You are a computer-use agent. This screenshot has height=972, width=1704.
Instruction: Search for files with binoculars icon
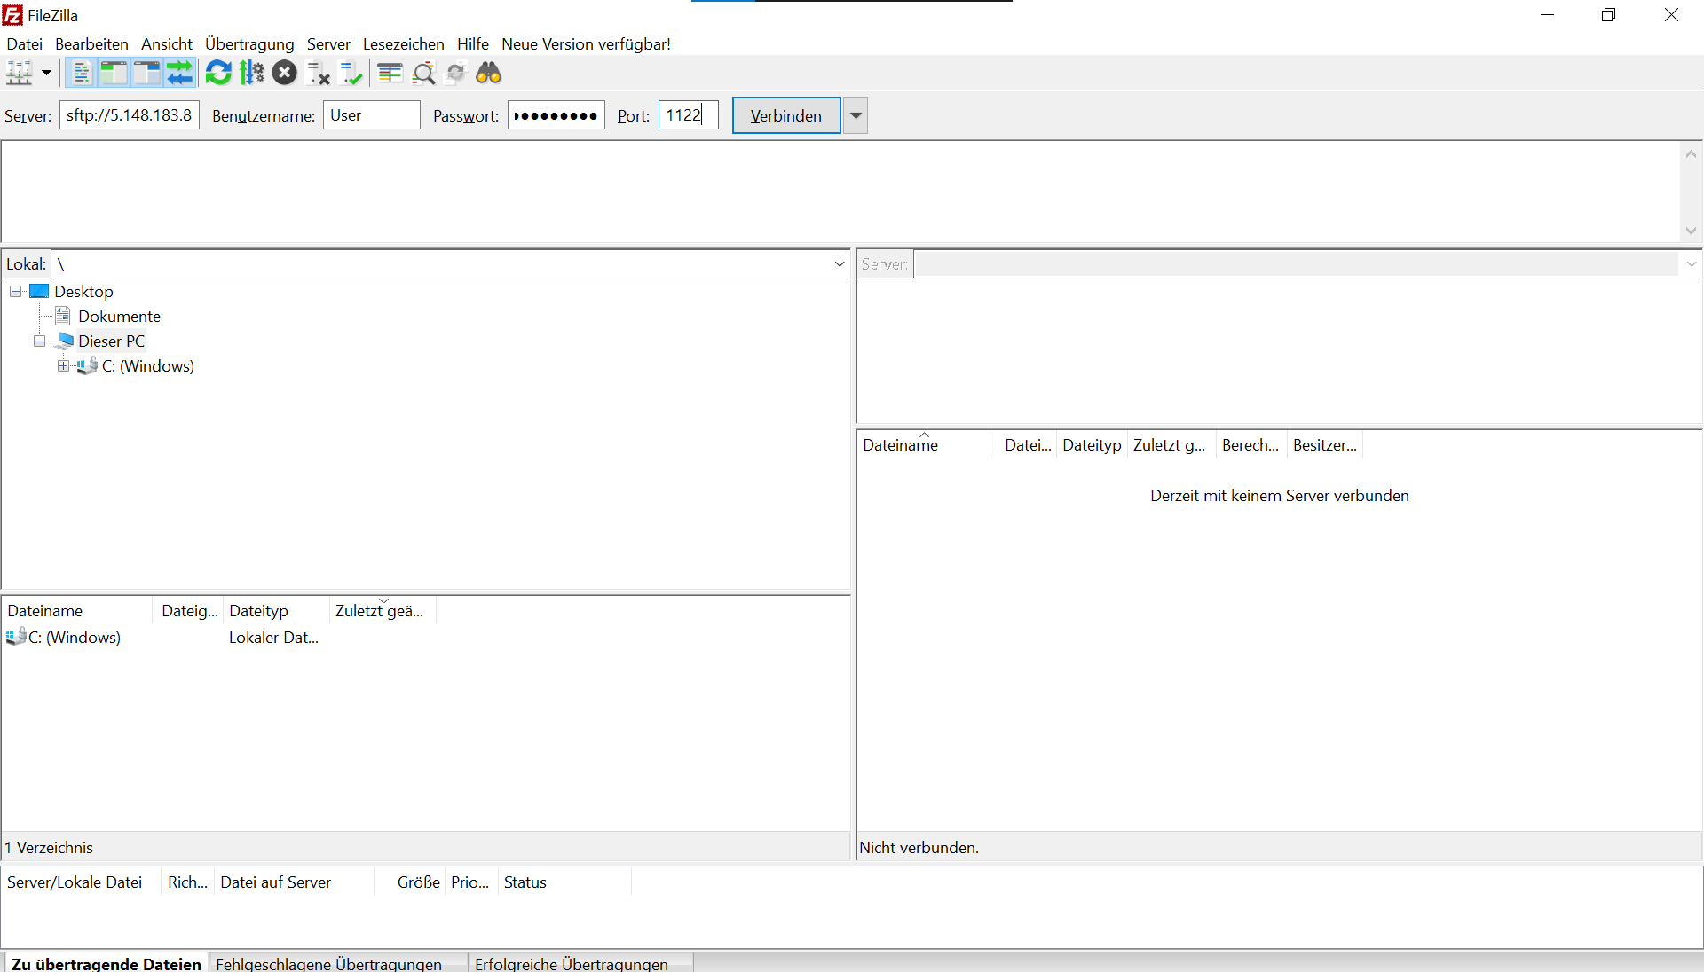tap(489, 73)
